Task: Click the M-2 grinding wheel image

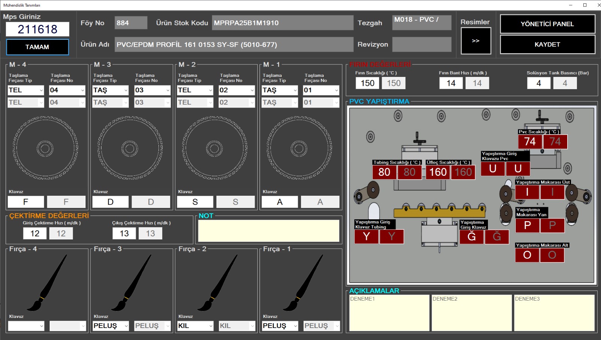Action: 214,148
